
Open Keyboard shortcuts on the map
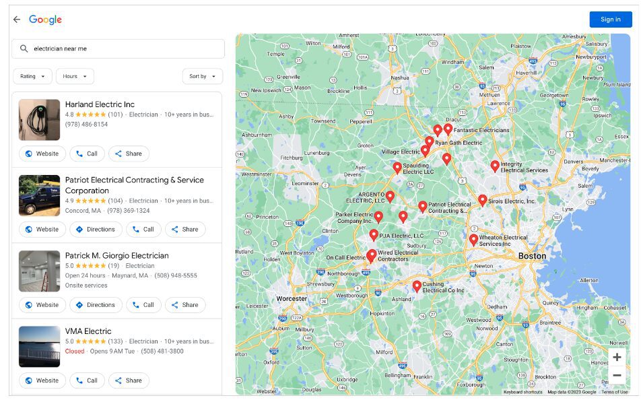pyautogui.click(x=523, y=392)
